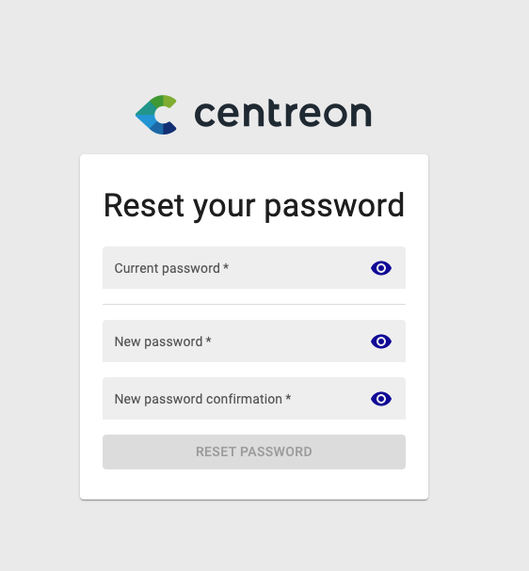Click the divider line below Current password
Image resolution: width=529 pixels, height=571 pixels.
(254, 304)
